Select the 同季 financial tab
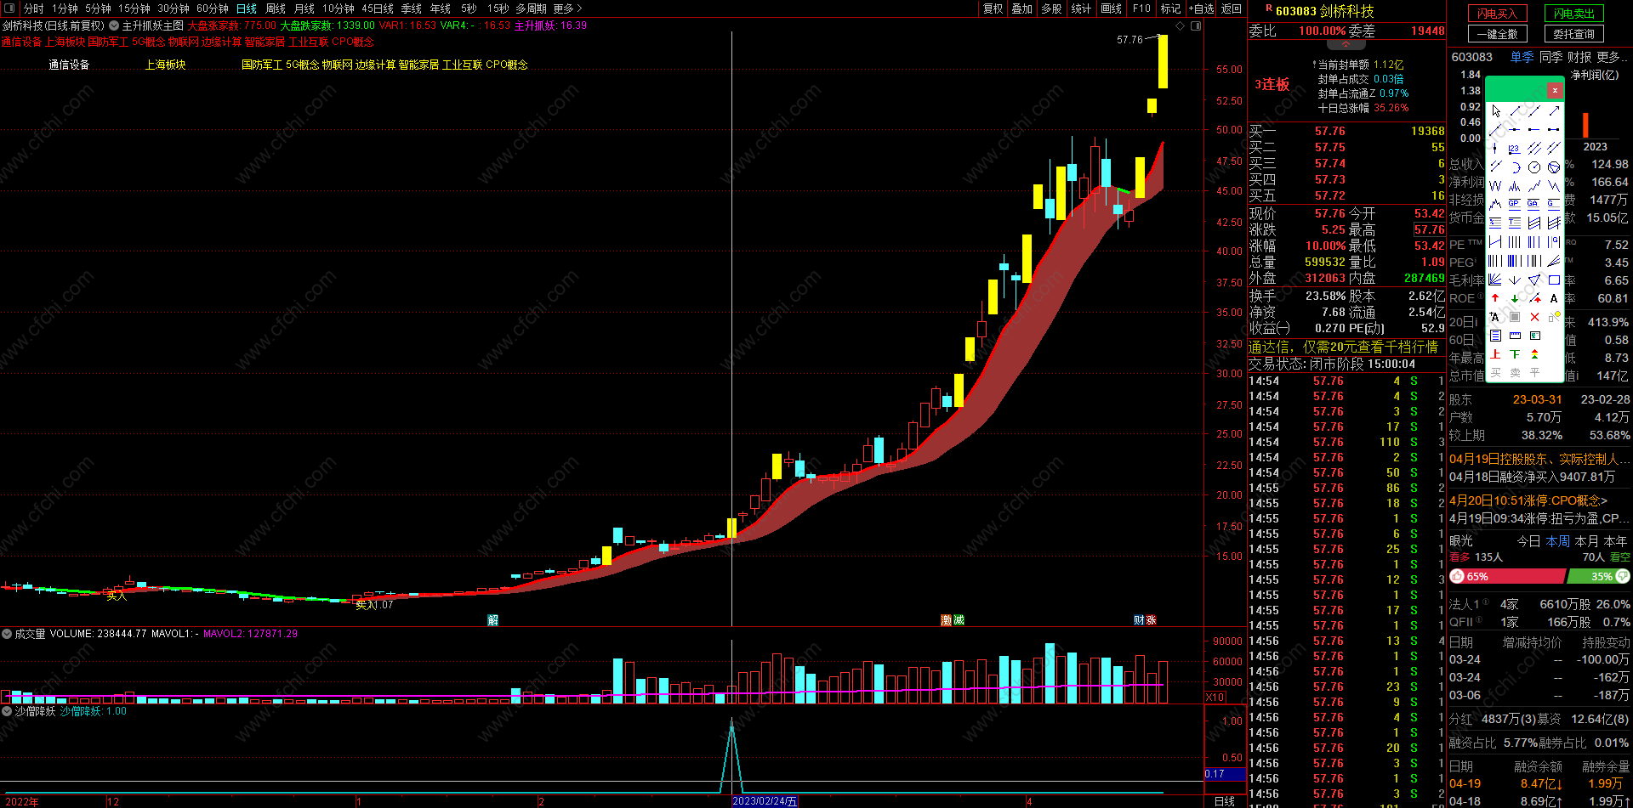The image size is (1633, 808). pyautogui.click(x=1551, y=57)
